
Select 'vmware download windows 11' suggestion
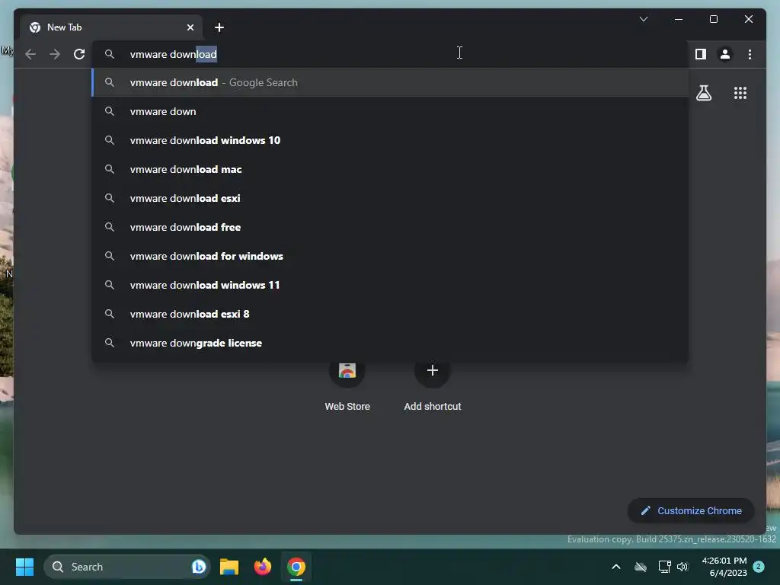point(391,285)
